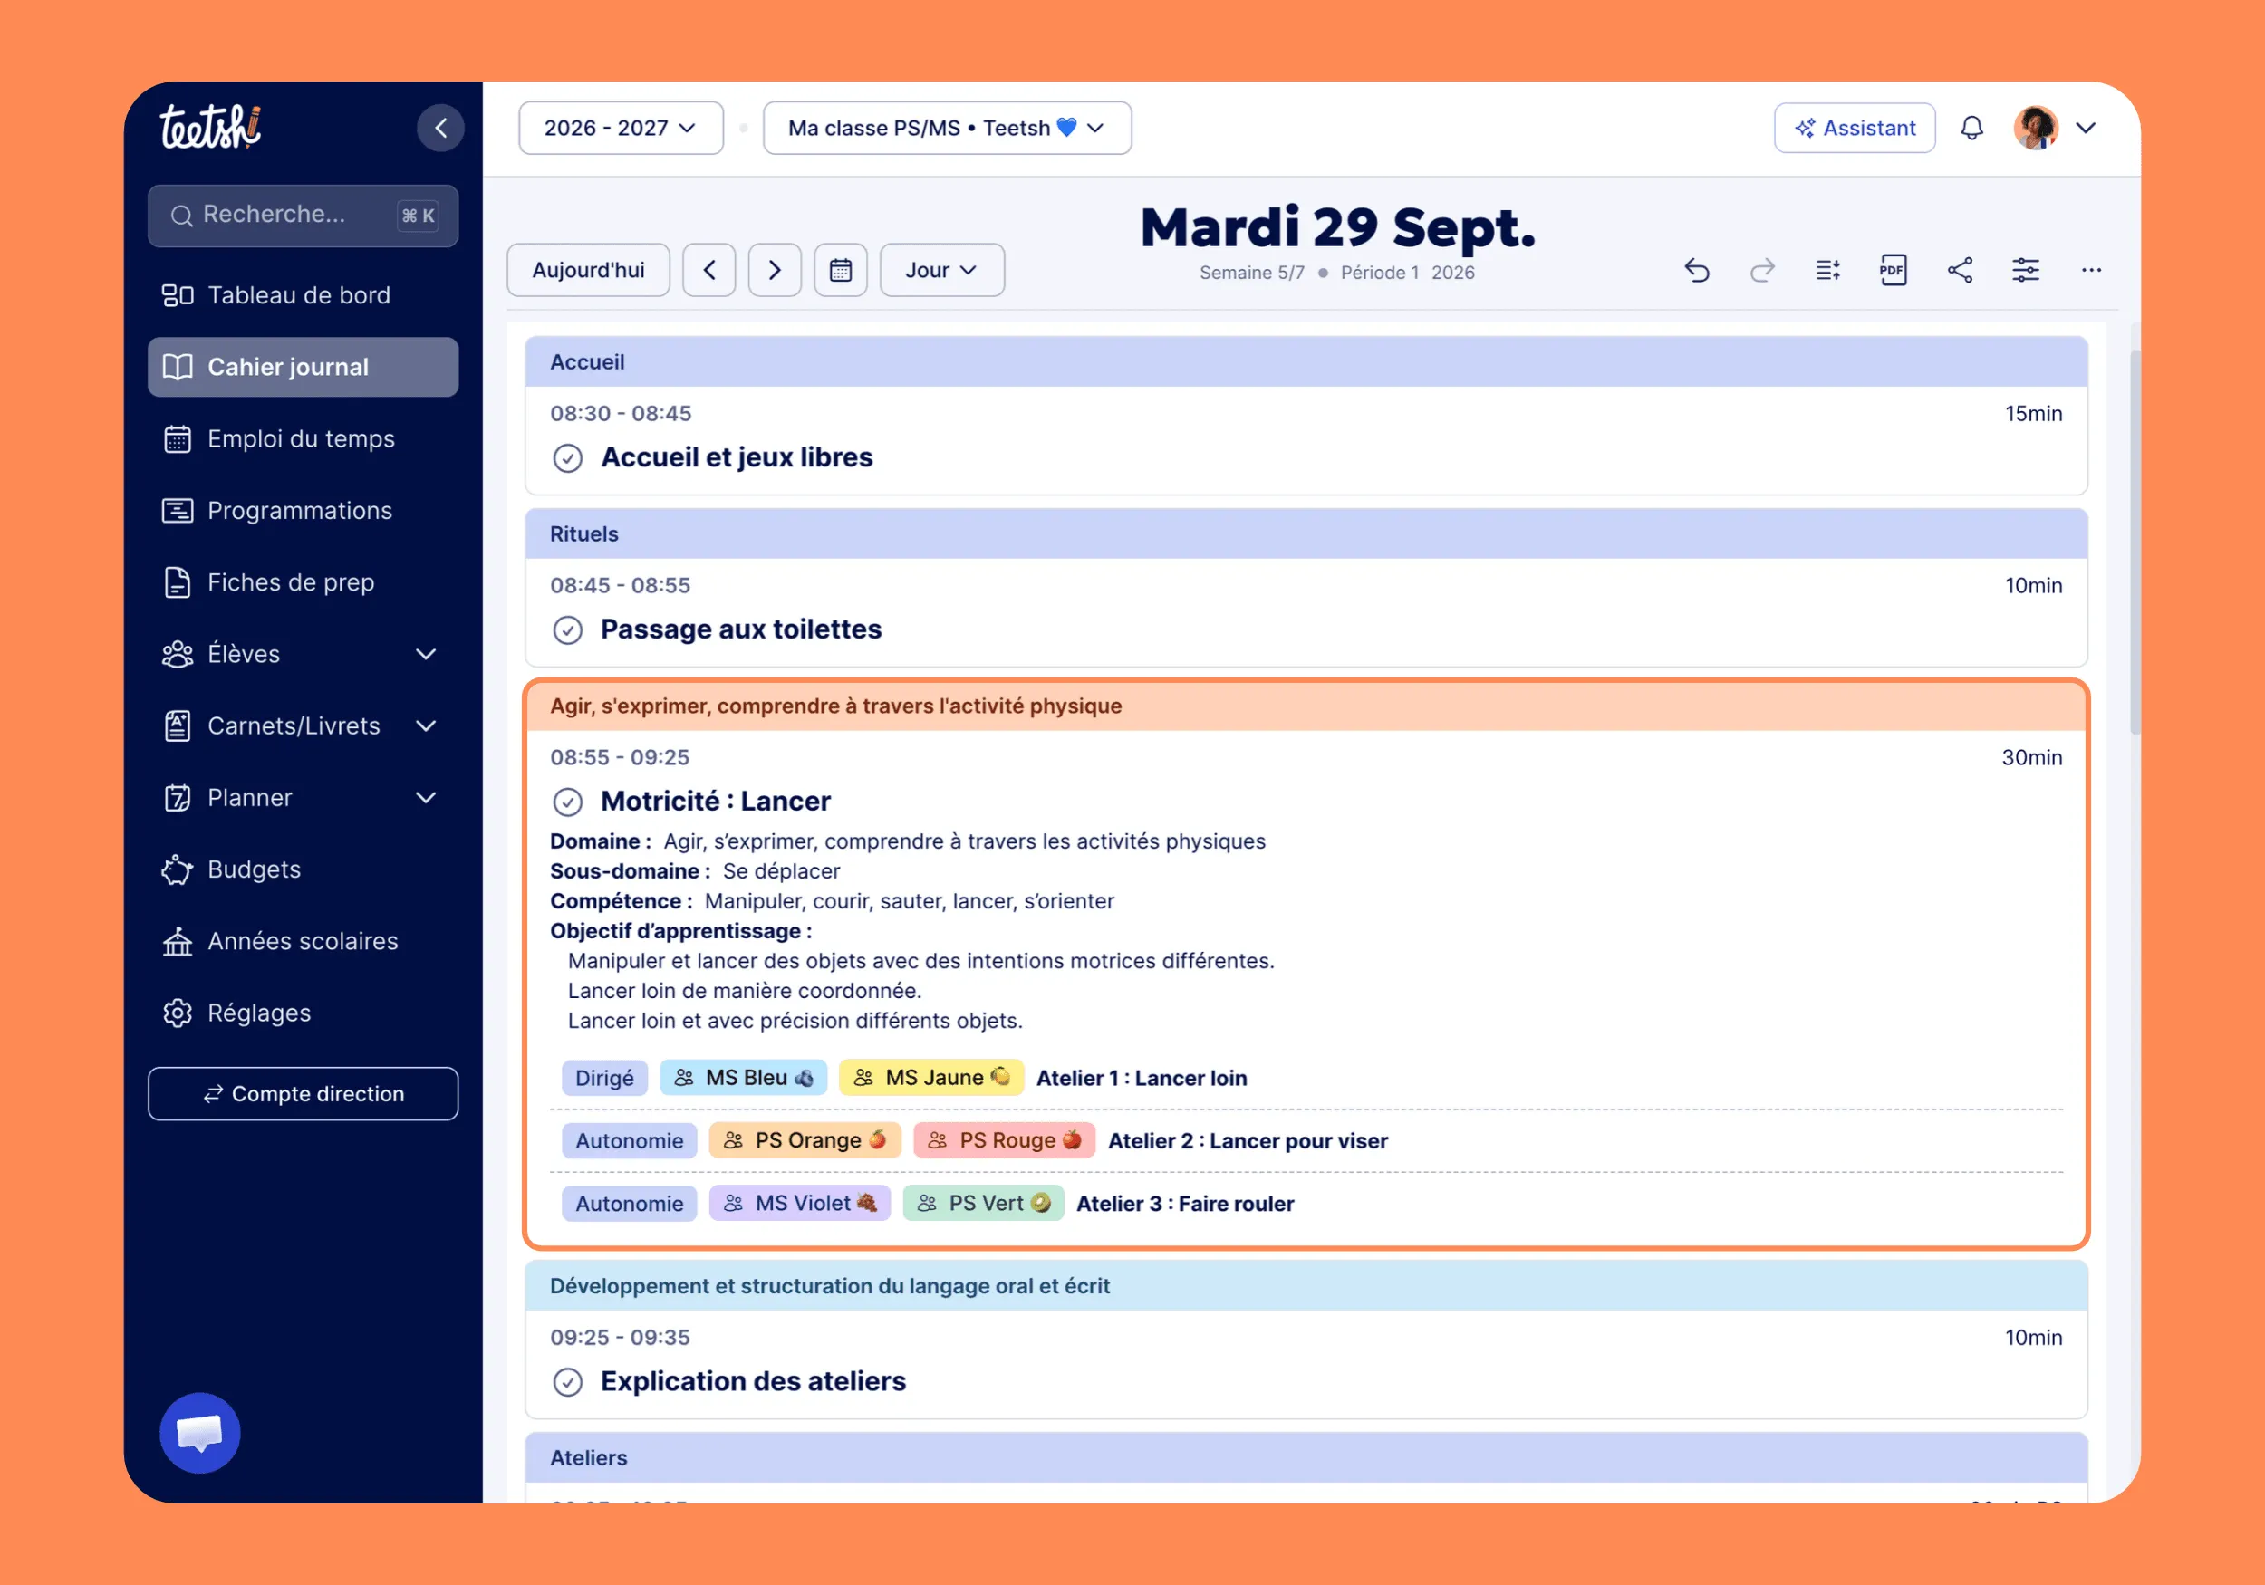Click the PS Rouge group tag
The width and height of the screenshot is (2265, 1585).
[x=1004, y=1141]
